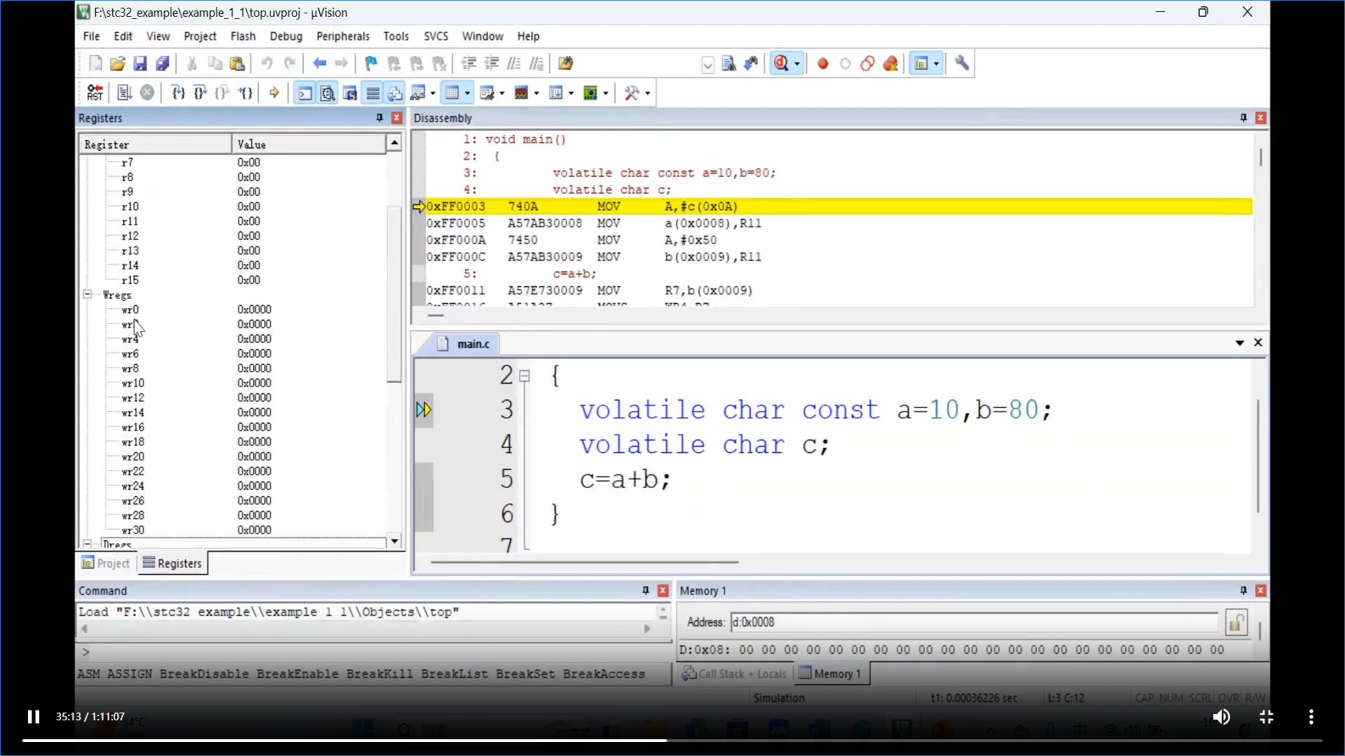The height and width of the screenshot is (756, 1345).
Task: Insert a breakpoint with red dot icon
Action: tap(823, 64)
